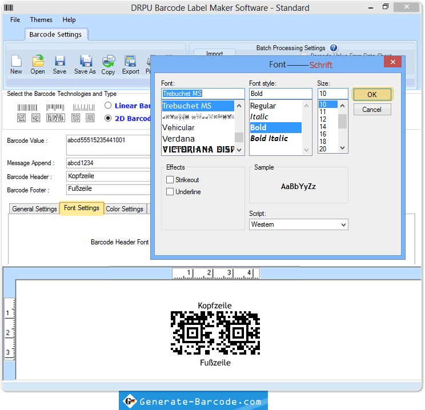
Task: Click the Save As icon
Action: pyautogui.click(x=86, y=61)
